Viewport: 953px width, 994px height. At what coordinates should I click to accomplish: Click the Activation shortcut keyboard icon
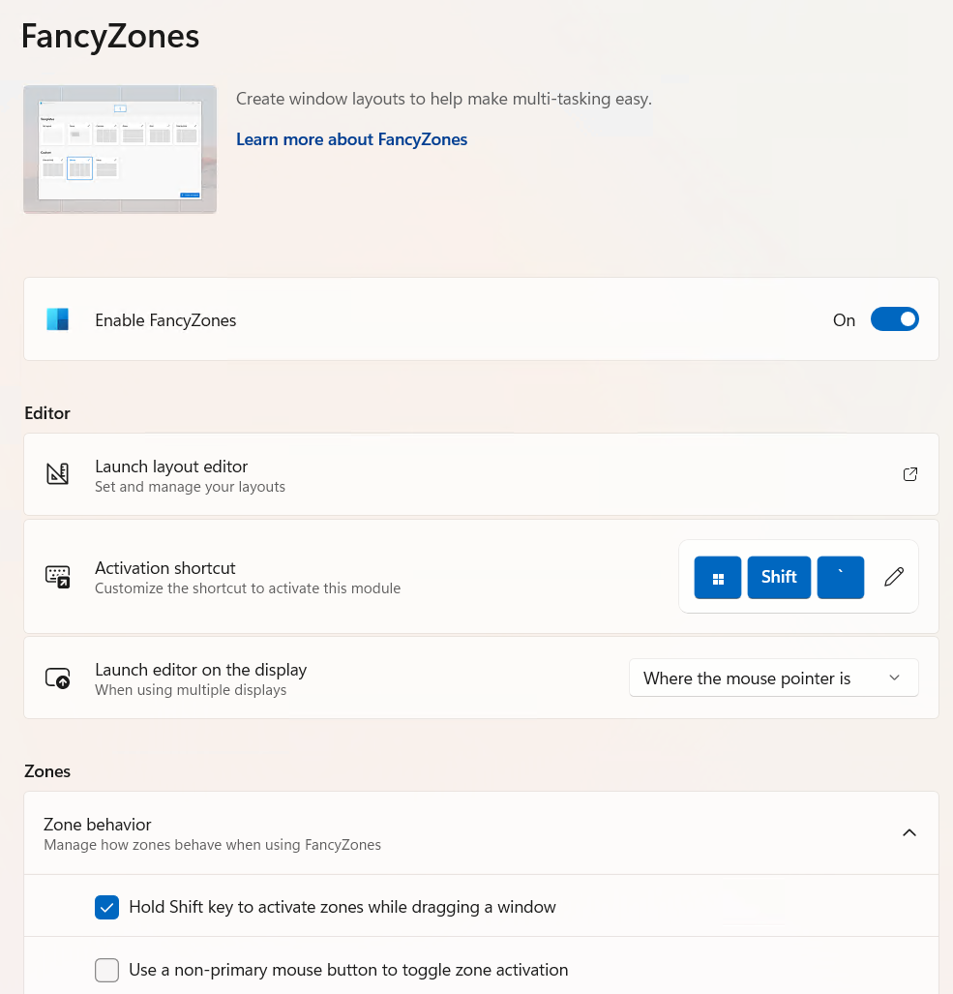(x=58, y=576)
